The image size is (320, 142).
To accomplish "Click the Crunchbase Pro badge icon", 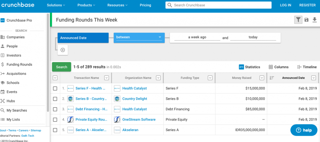I will point(2,20).
